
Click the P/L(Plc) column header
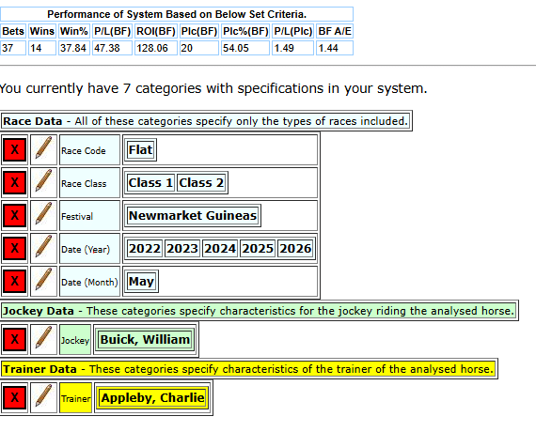[293, 31]
